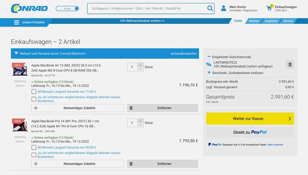Select MacBook Pro price 1.795,50 €
308x175 pixels.
coord(188,141)
